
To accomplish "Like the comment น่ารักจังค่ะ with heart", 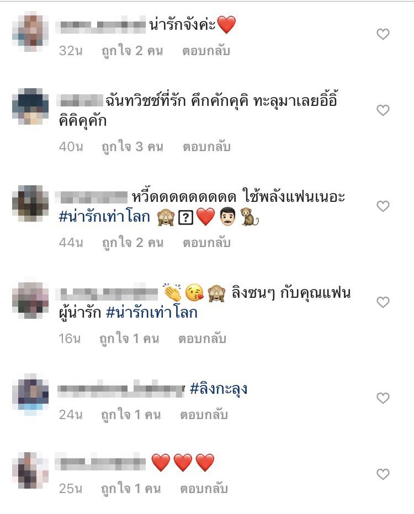I will pos(383,34).
